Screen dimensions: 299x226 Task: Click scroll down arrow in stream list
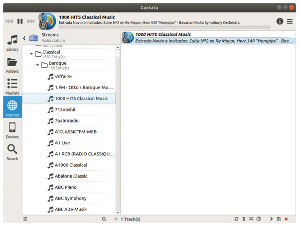(x=118, y=213)
